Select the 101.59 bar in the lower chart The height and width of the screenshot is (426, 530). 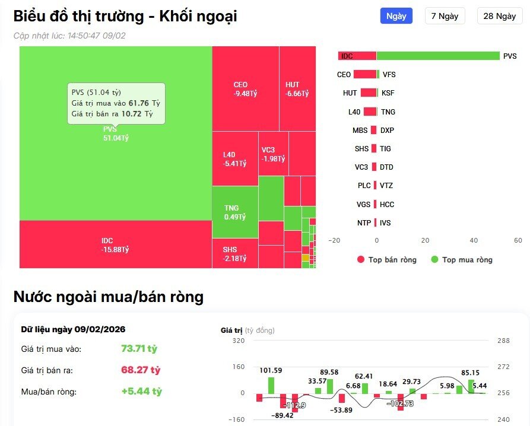[272, 384]
